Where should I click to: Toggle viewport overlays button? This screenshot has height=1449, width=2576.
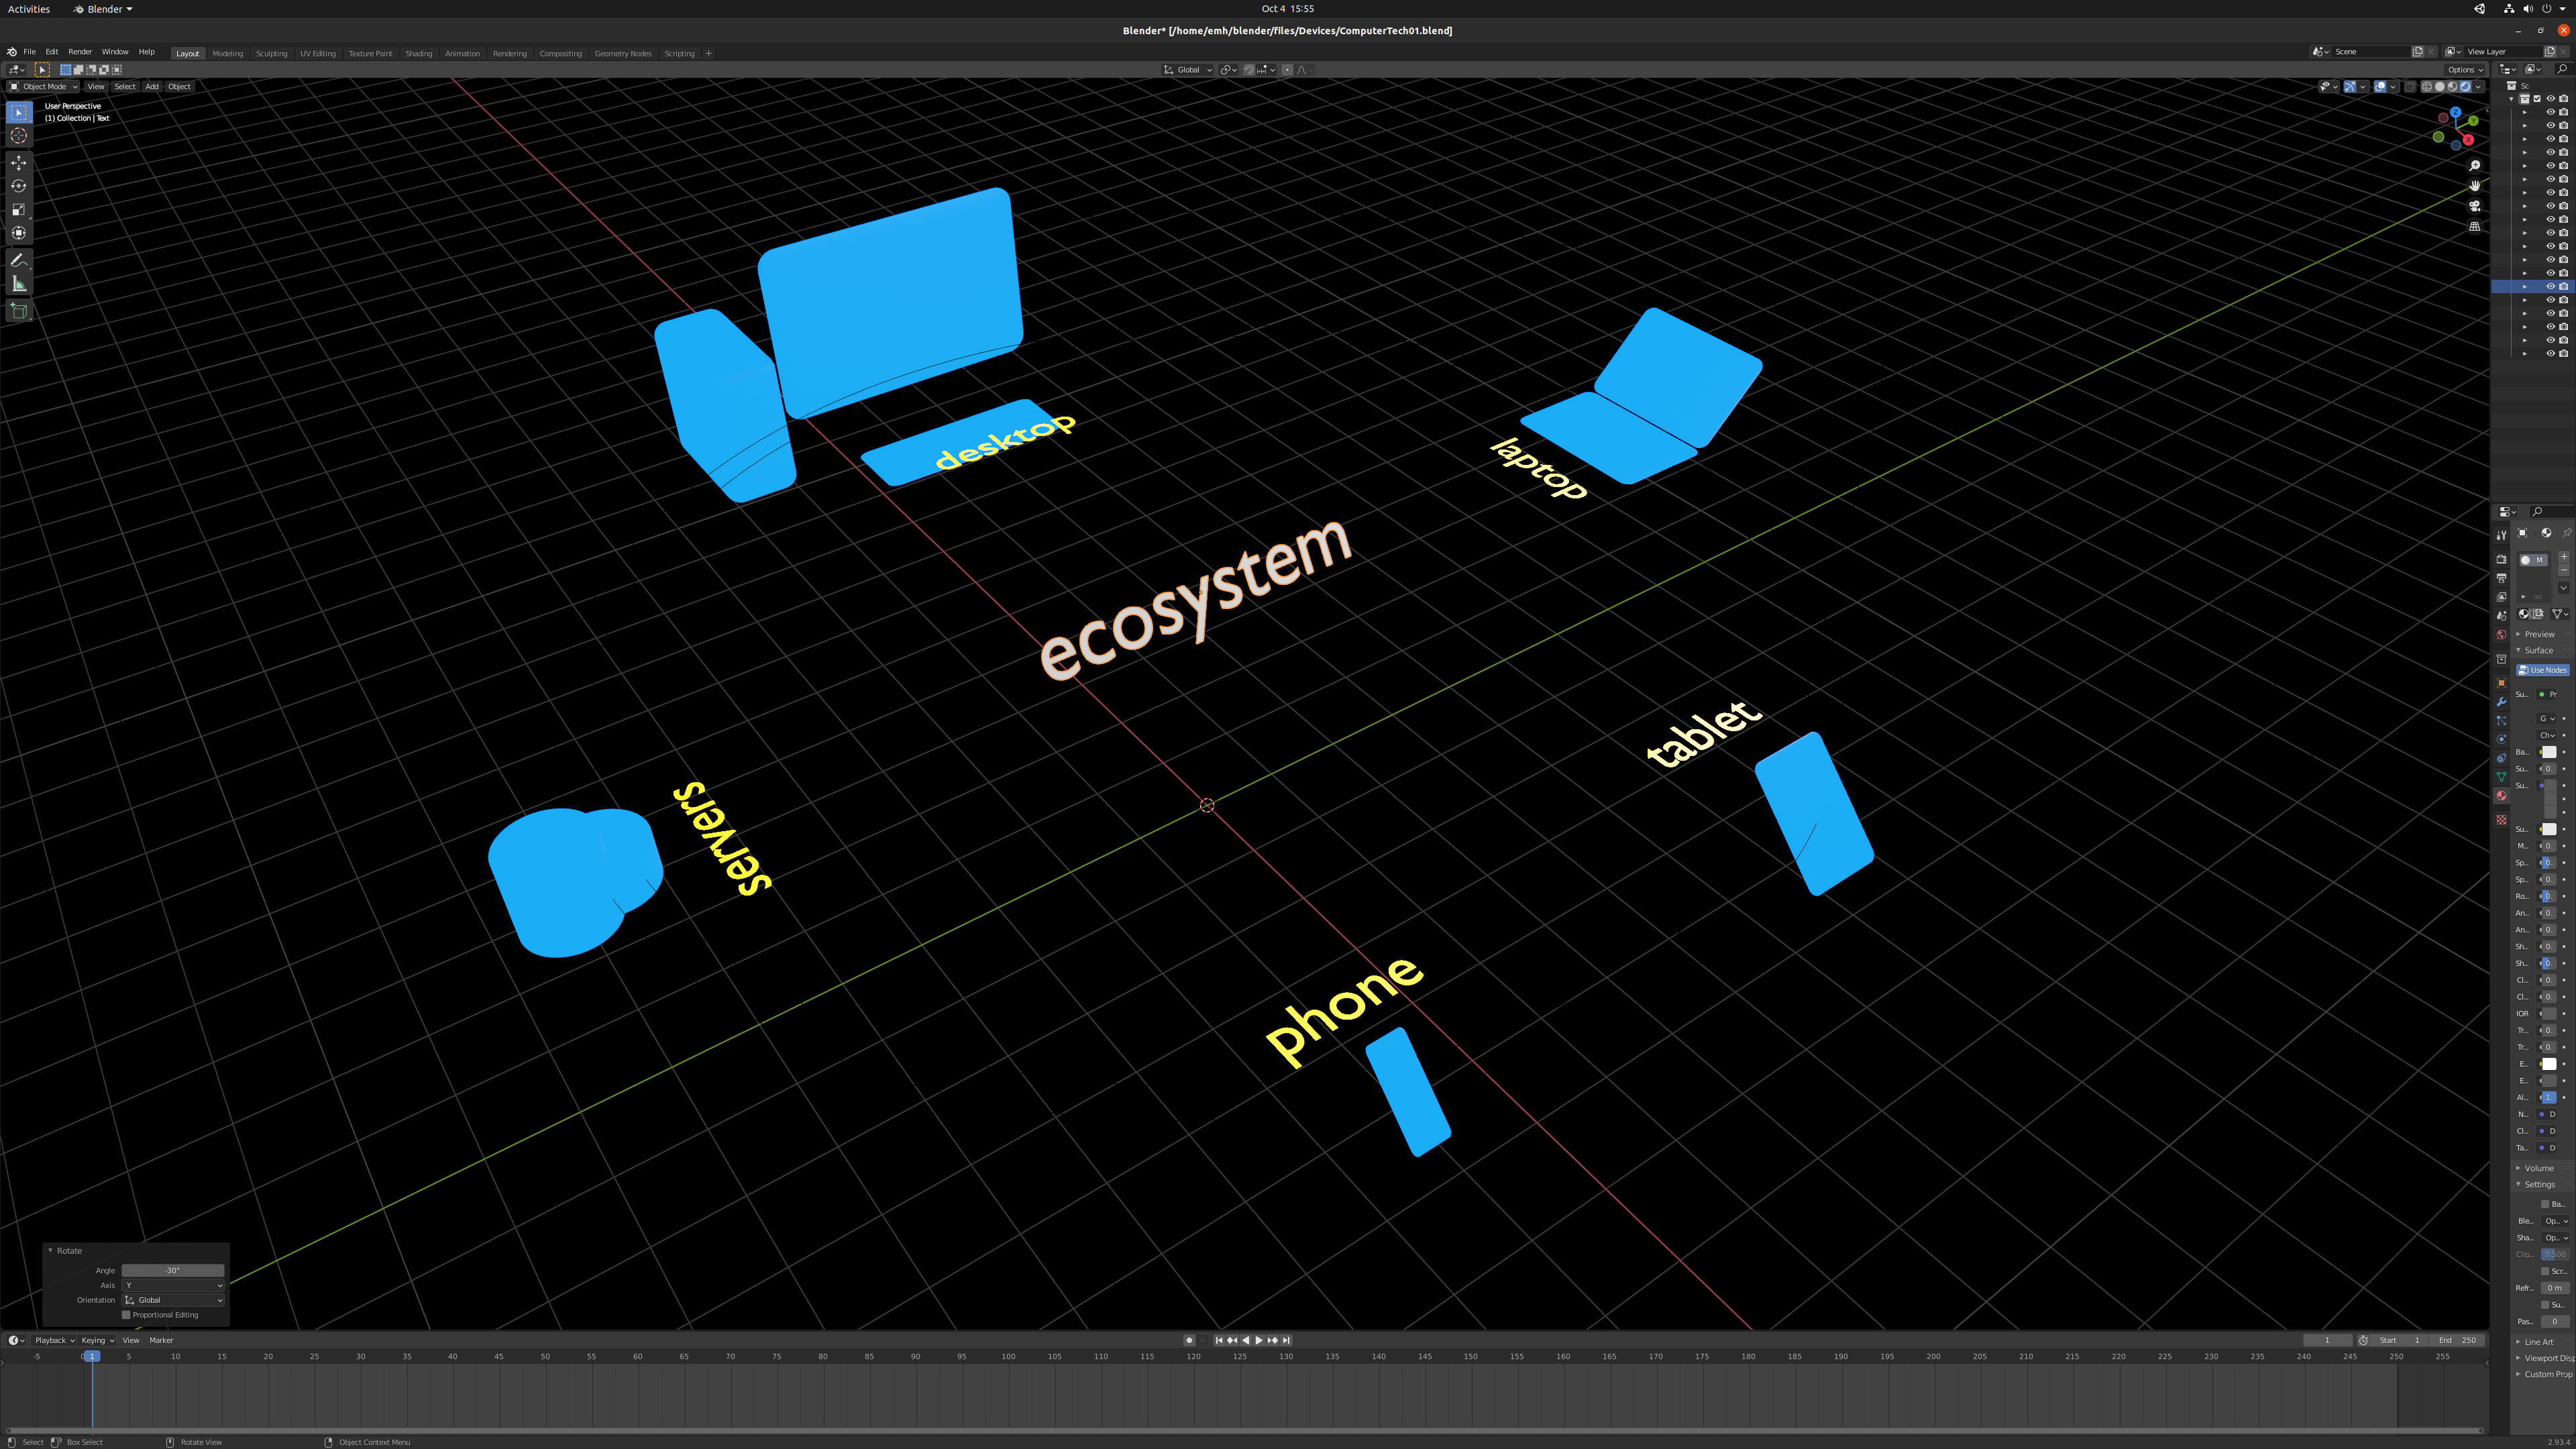click(x=2381, y=87)
